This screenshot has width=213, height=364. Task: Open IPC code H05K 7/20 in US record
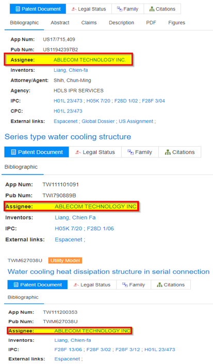point(99,101)
